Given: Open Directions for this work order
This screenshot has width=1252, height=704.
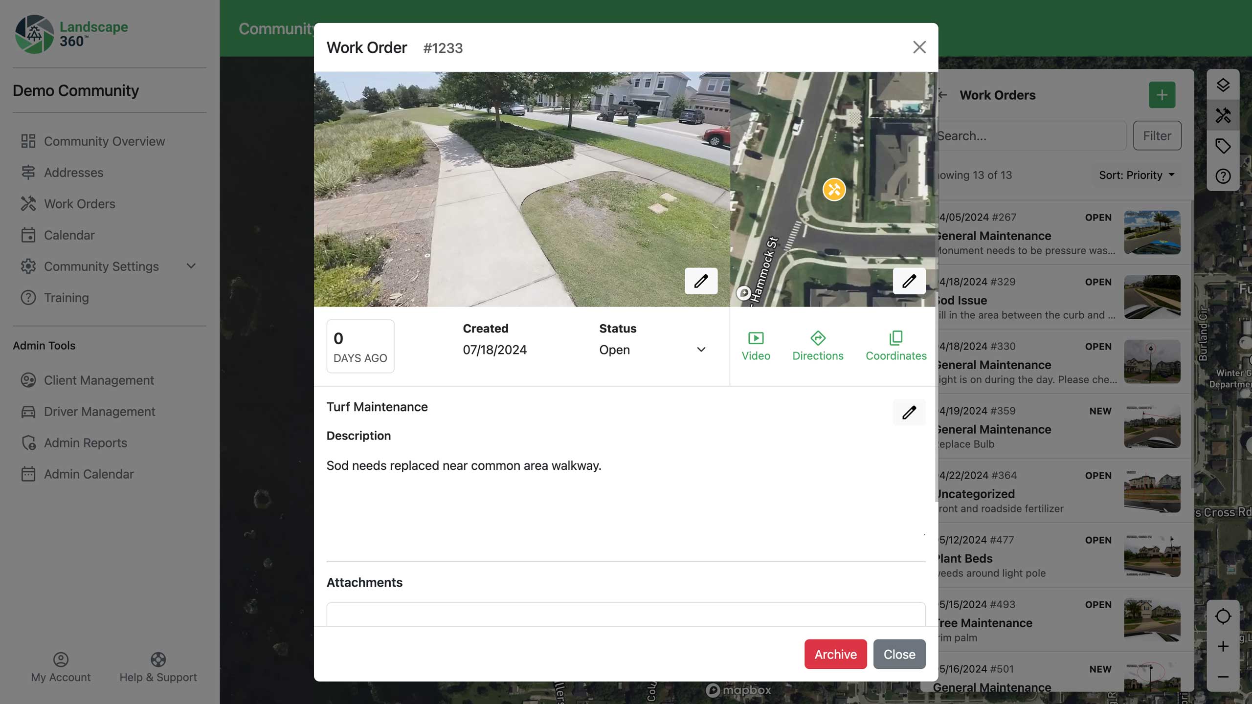Looking at the screenshot, I should 818,346.
